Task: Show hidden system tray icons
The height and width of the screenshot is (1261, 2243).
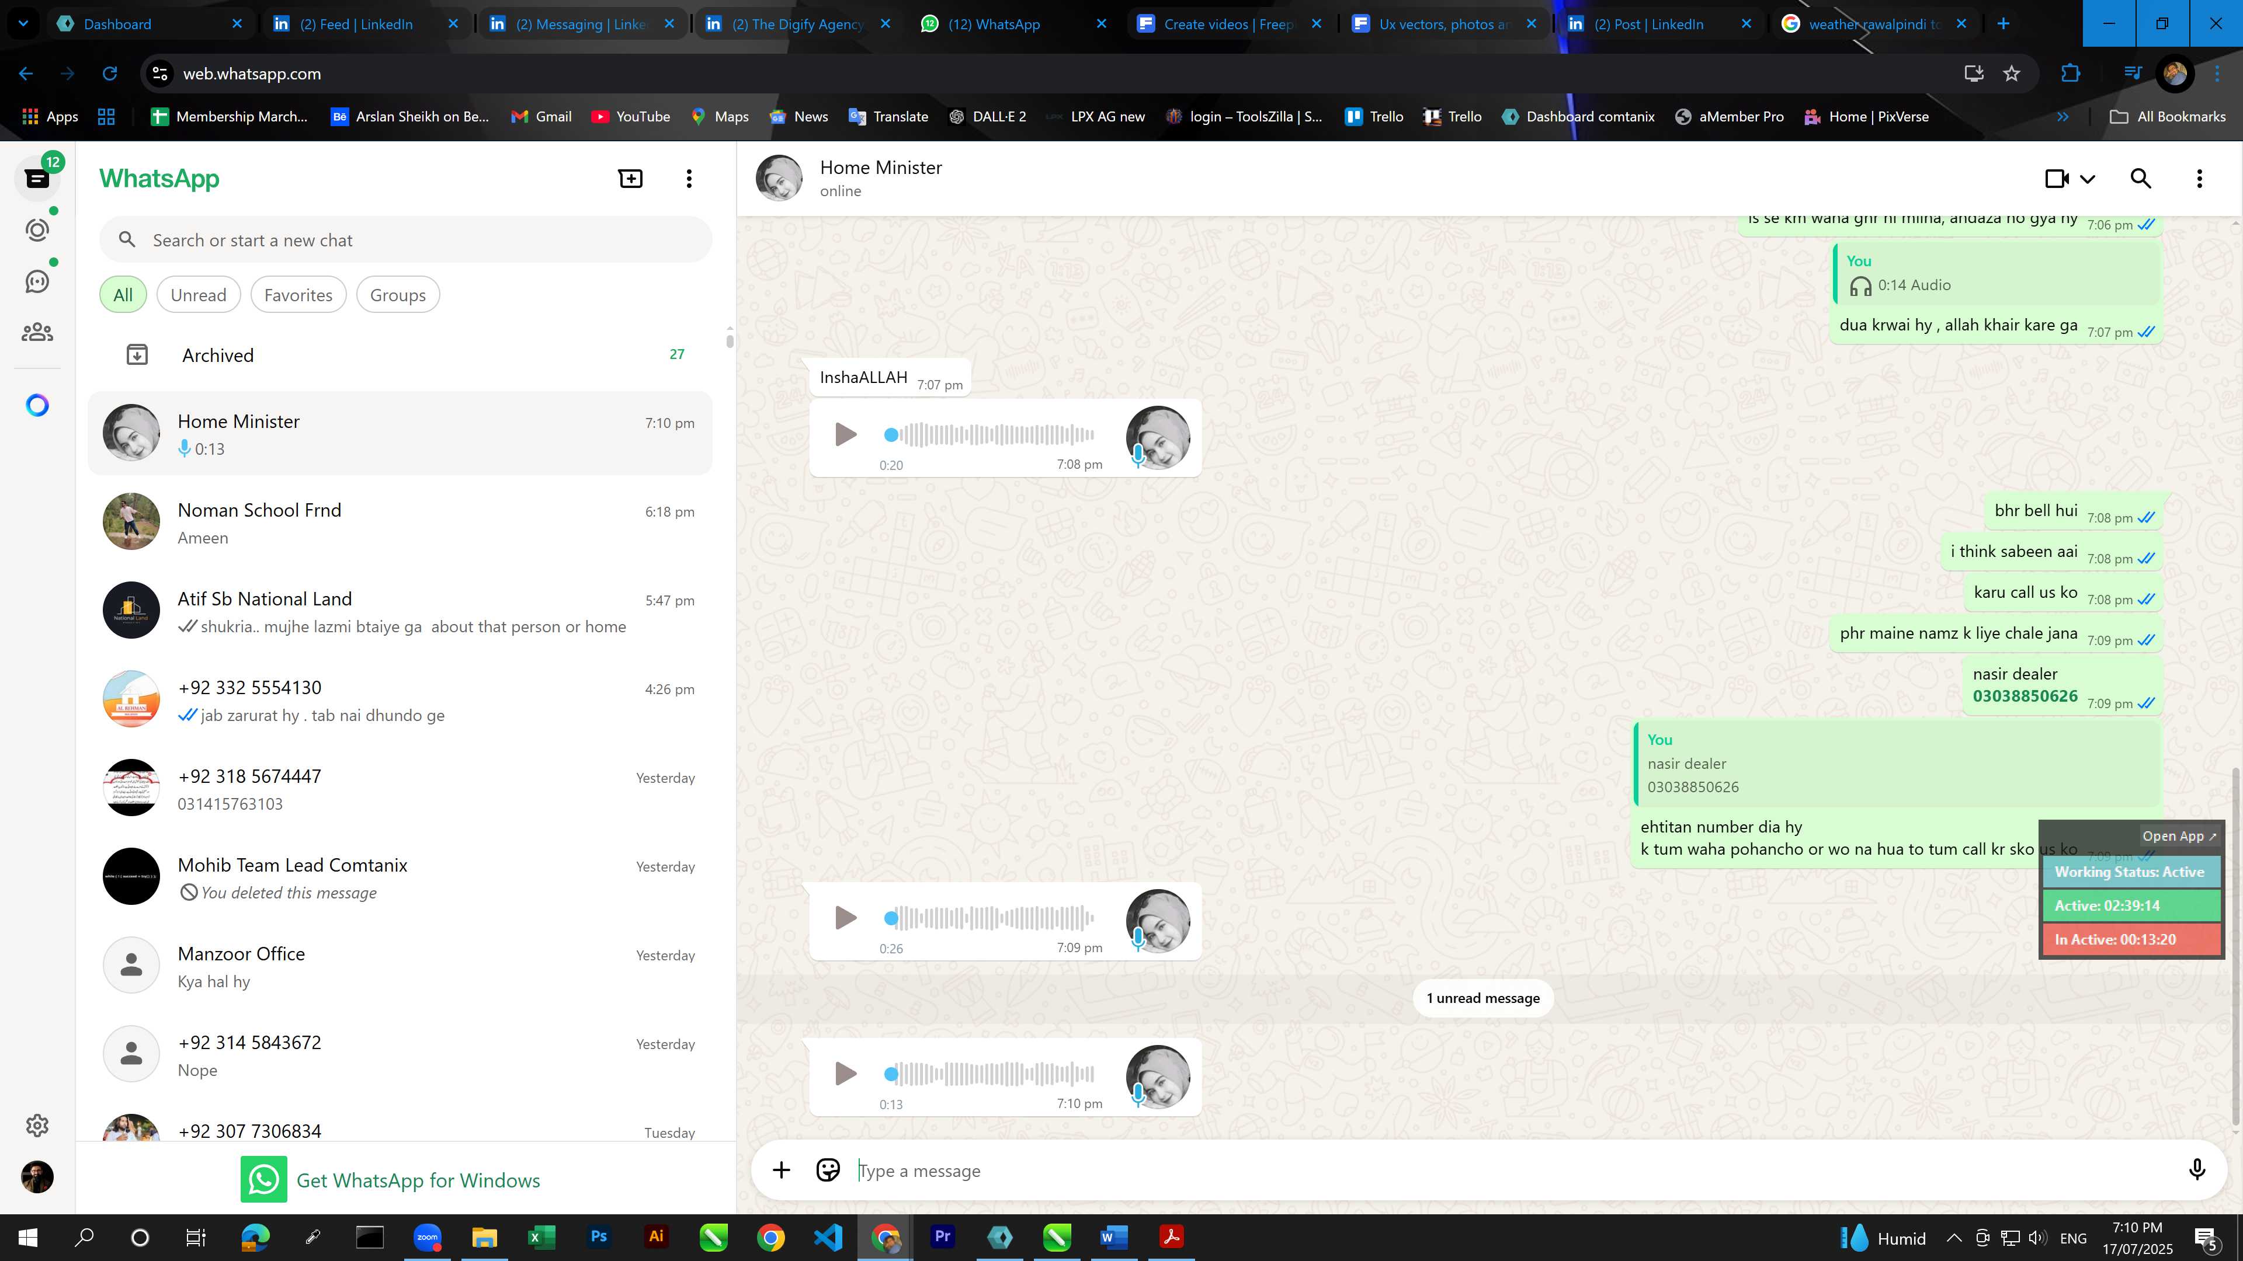Action: pyautogui.click(x=1954, y=1238)
